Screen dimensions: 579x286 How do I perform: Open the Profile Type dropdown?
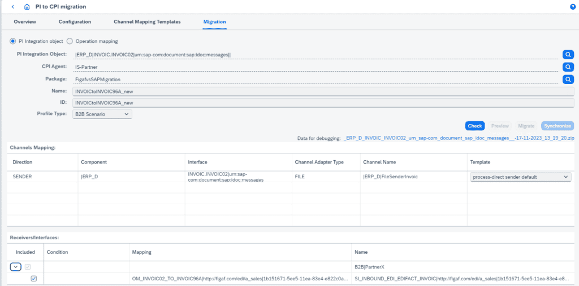click(102, 115)
